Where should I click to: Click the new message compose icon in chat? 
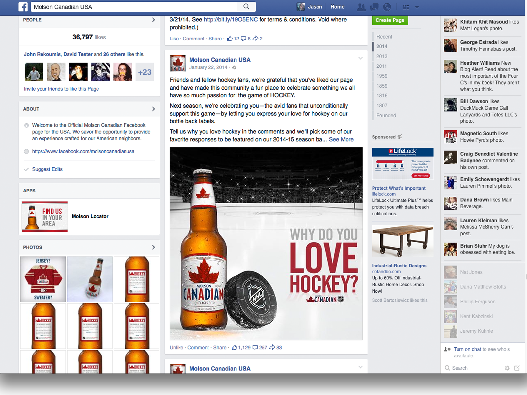coord(517,368)
